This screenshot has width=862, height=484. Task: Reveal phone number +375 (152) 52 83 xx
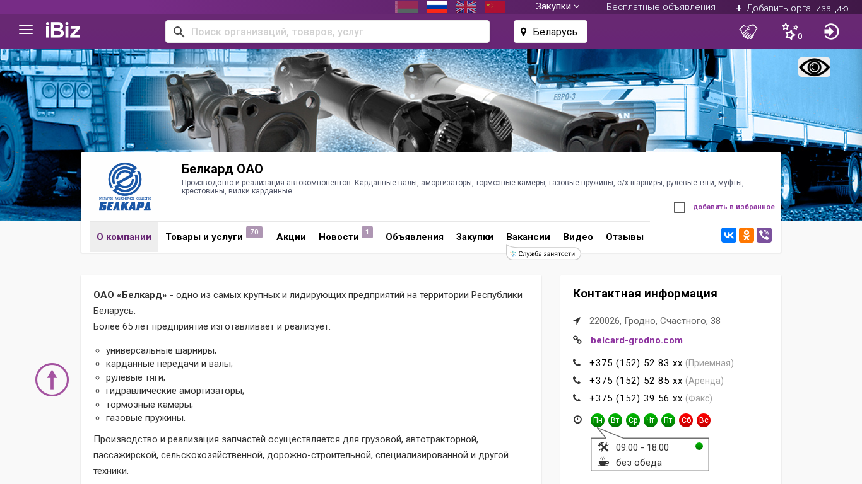[636, 363]
